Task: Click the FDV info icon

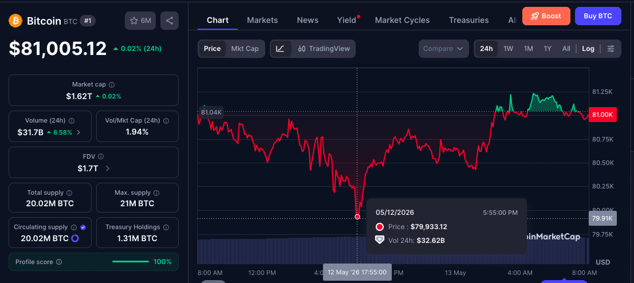Action: coord(101,156)
